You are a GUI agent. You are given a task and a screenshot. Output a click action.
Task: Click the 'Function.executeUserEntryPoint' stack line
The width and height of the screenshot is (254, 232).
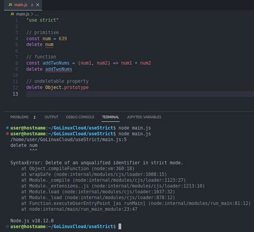(x=136, y=203)
